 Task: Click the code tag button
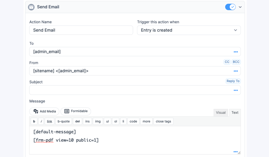133,121
